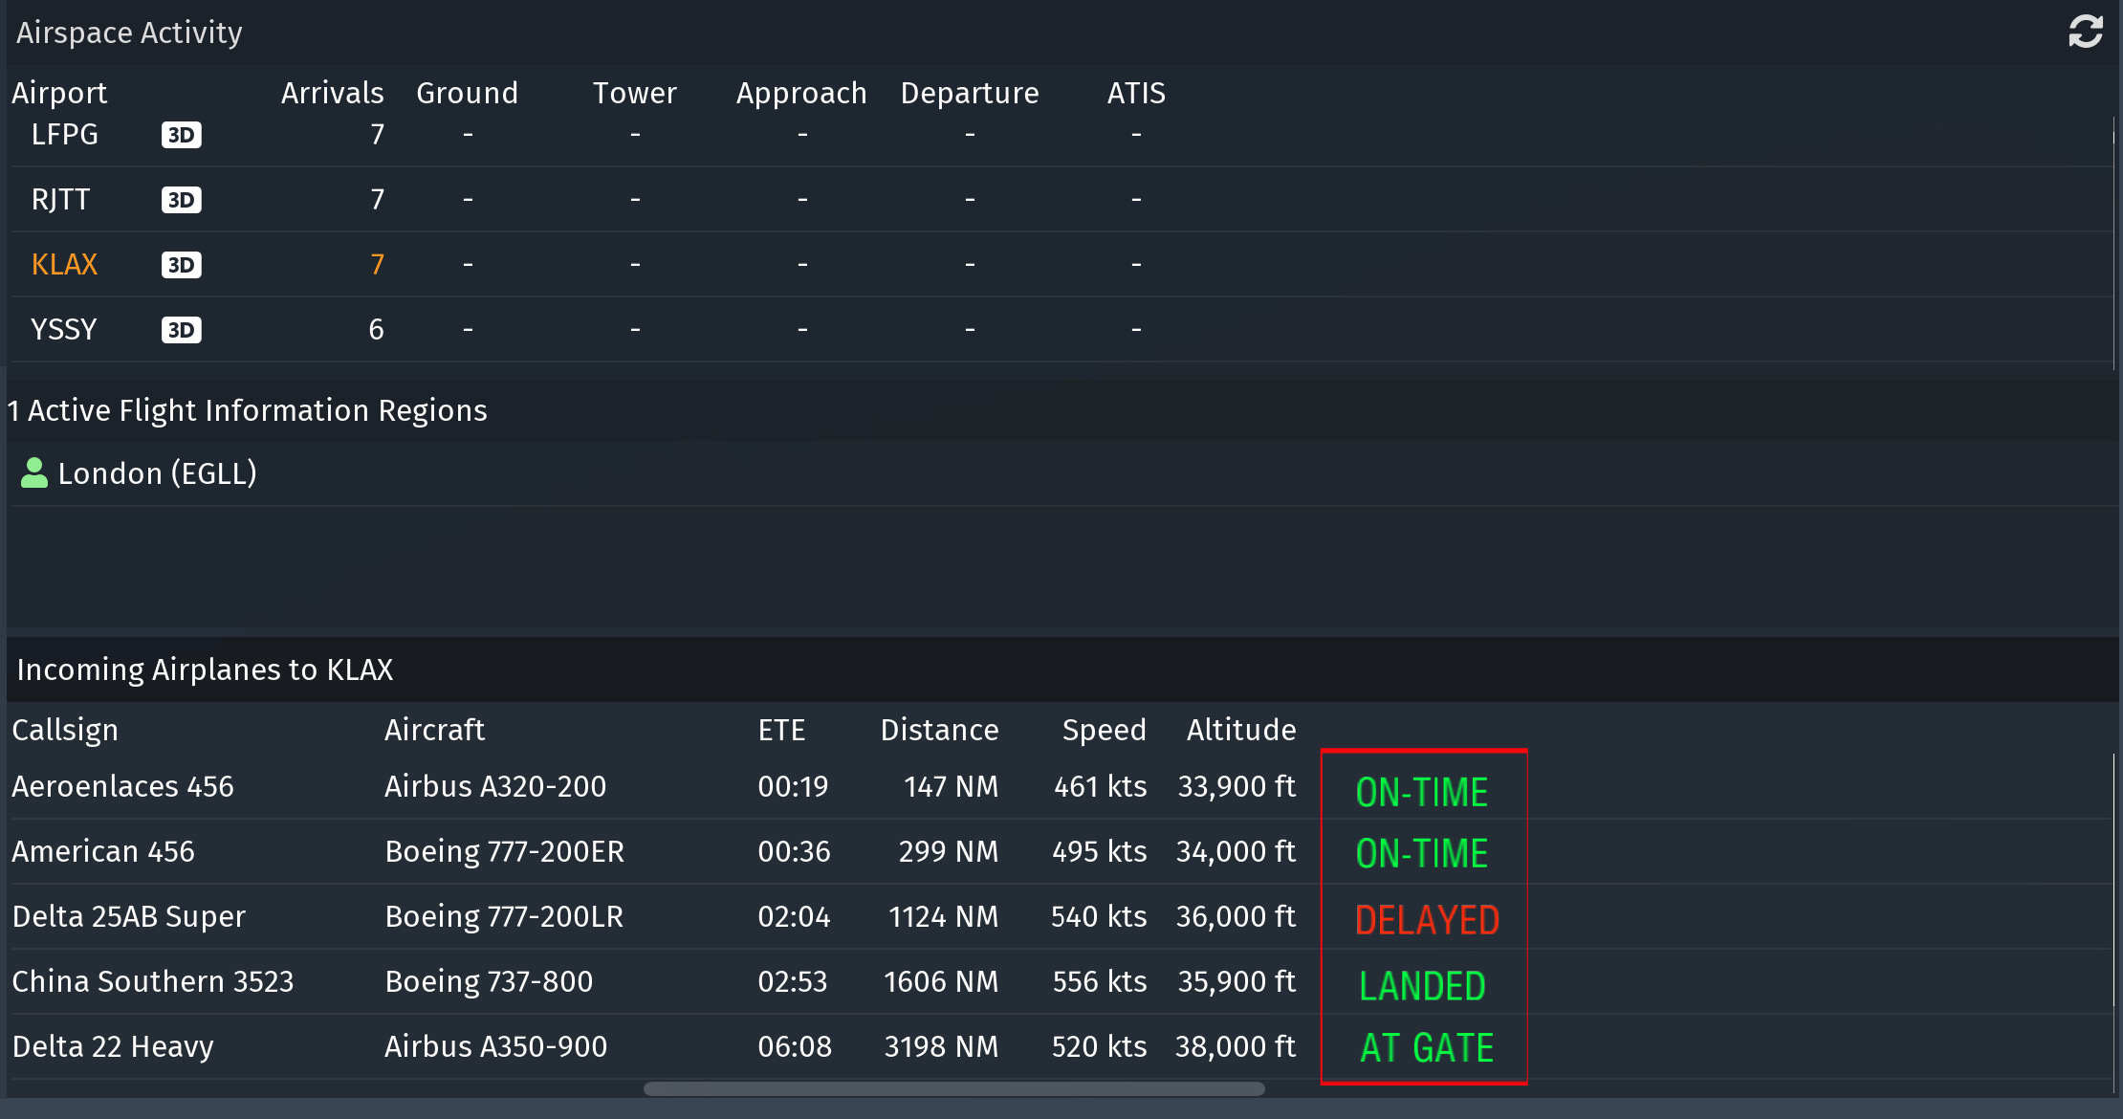Click the refresh airspace activity icon
Viewport: 2123px width, 1119px height.
tap(2085, 32)
